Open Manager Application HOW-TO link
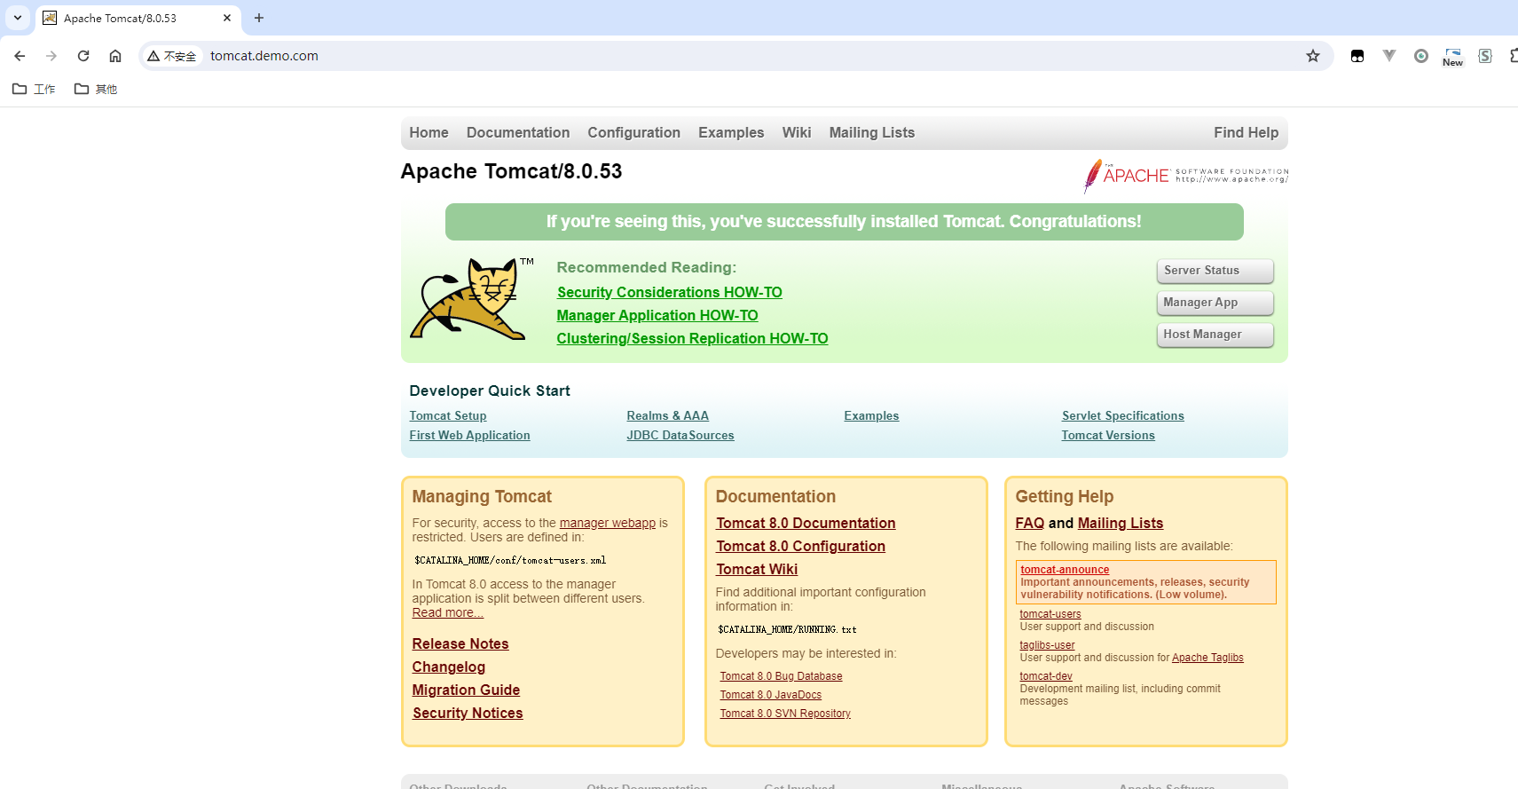The image size is (1518, 789). pyautogui.click(x=657, y=315)
